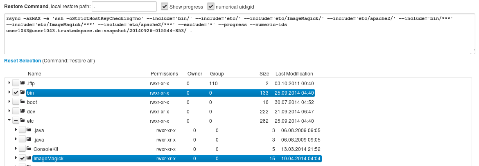Click the boot folder icon
This screenshot has height=166, width=479.
click(x=23, y=102)
